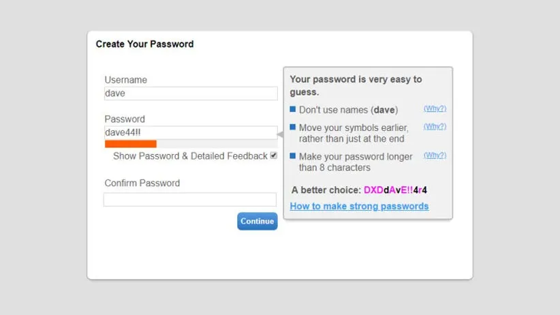Click "Your password is very easy to guess" heading
Viewport: 560px width, 315px height.
coord(356,85)
